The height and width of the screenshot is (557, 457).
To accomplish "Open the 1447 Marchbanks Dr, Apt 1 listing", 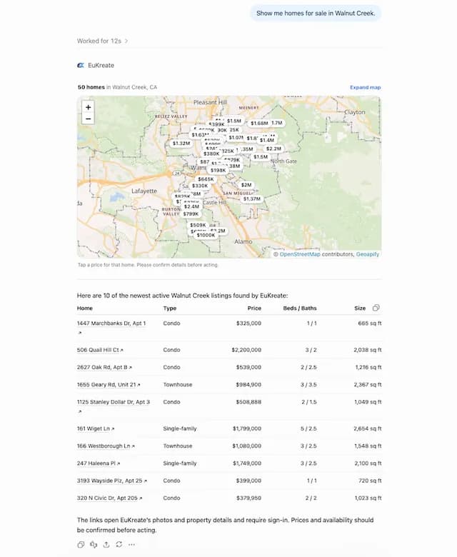I will click(111, 323).
